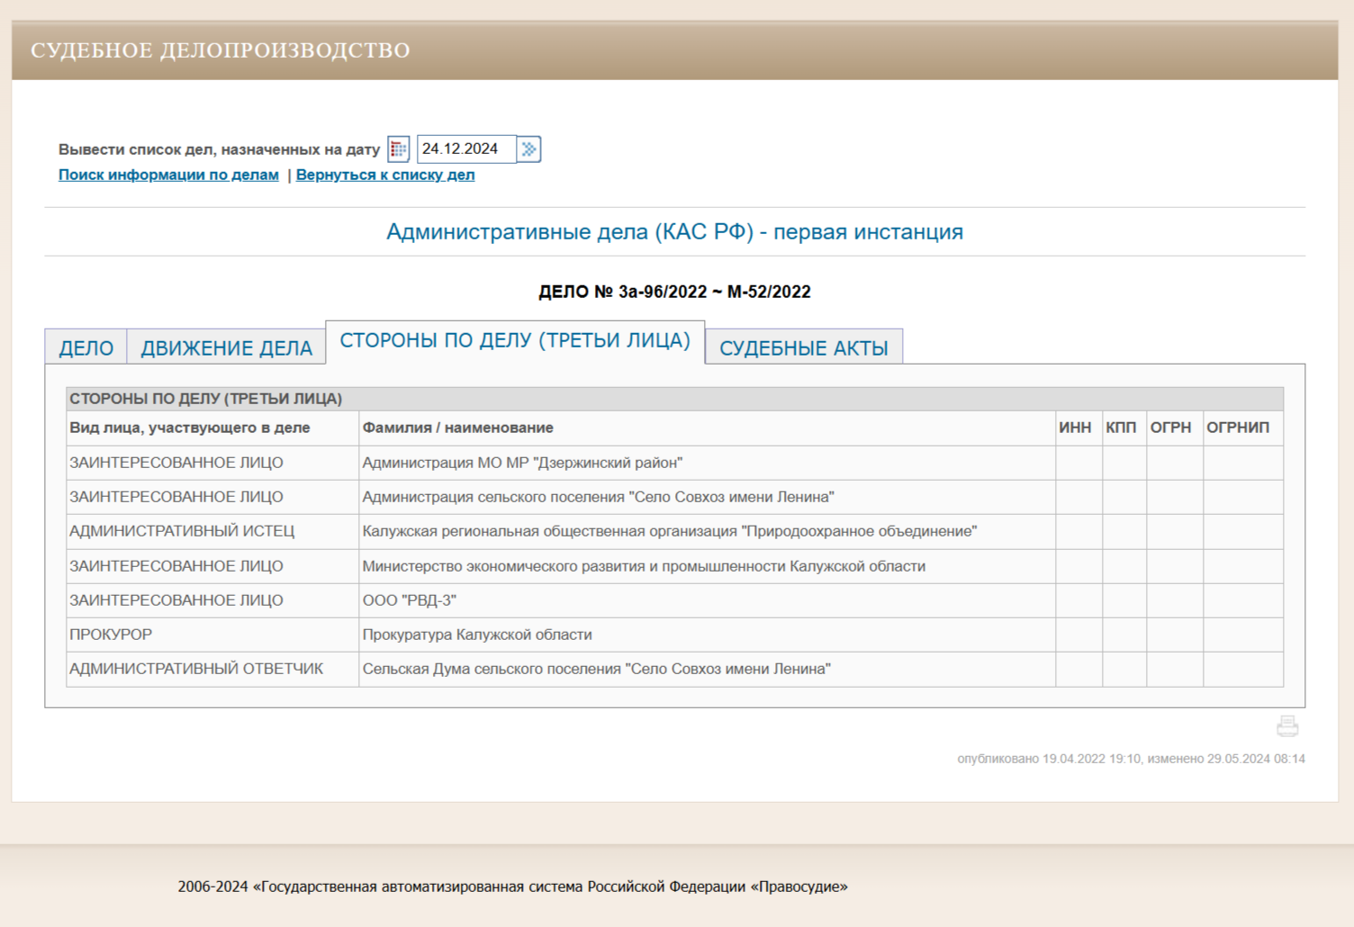The width and height of the screenshot is (1354, 927).
Task: Open the 'Поиск информации по делам' link
Action: click(168, 175)
